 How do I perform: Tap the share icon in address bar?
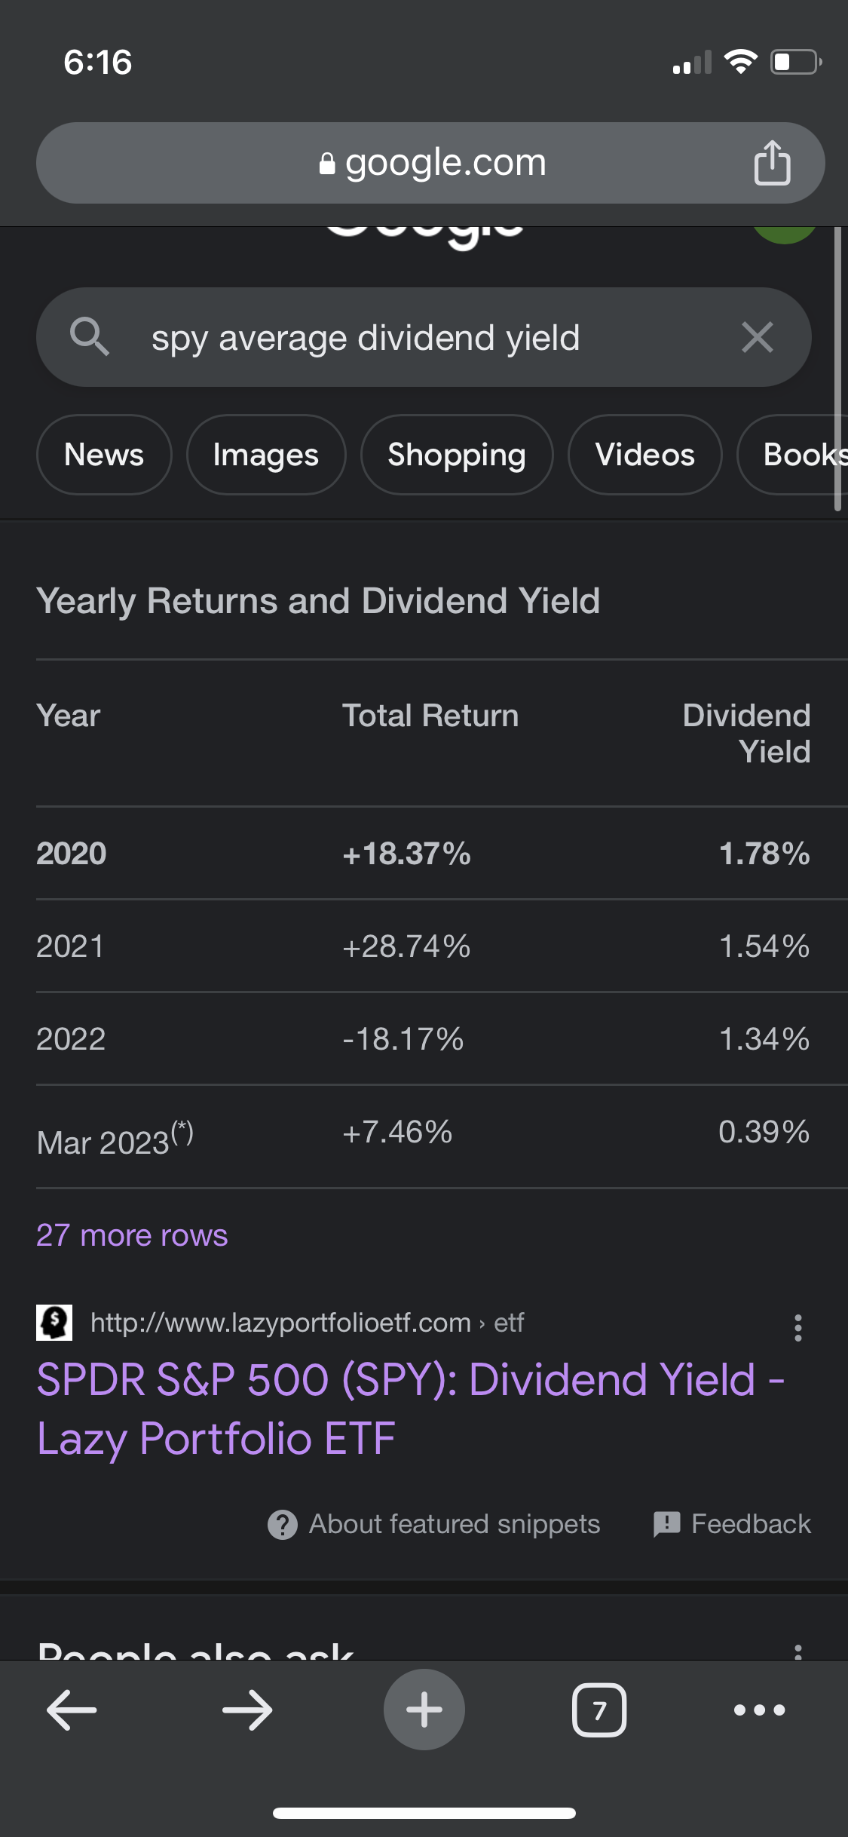click(772, 162)
